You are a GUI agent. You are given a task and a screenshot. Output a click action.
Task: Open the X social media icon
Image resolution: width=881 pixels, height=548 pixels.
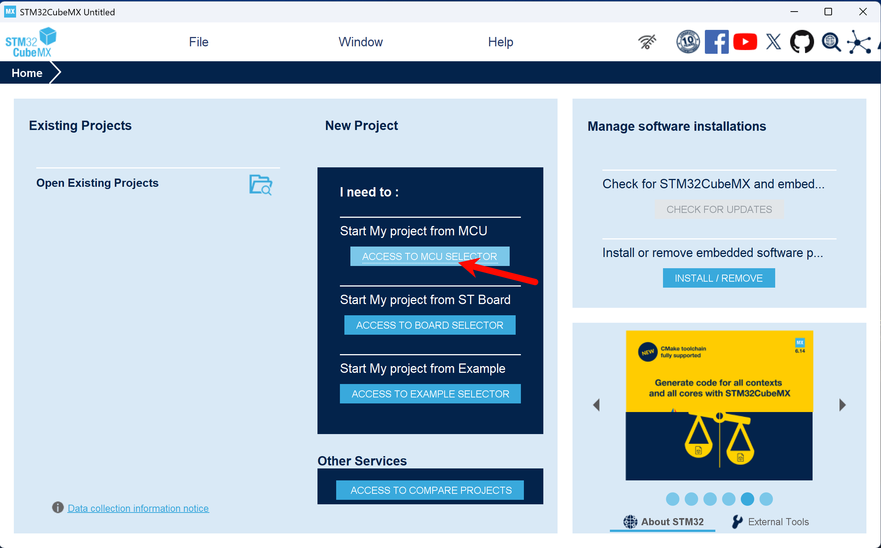773,42
